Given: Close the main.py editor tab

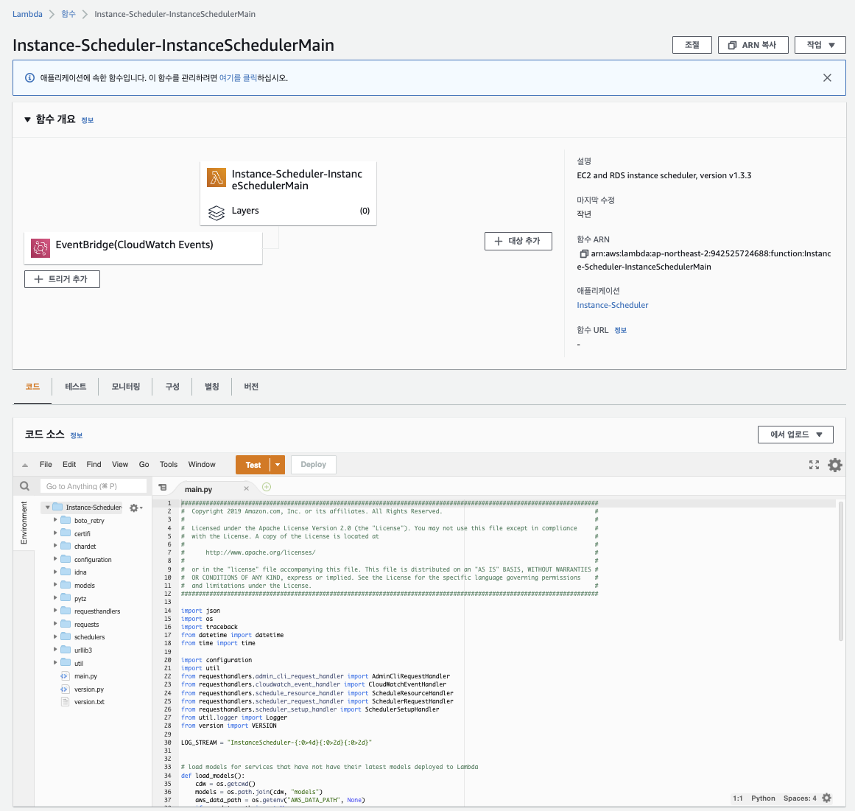Looking at the screenshot, I should [246, 488].
